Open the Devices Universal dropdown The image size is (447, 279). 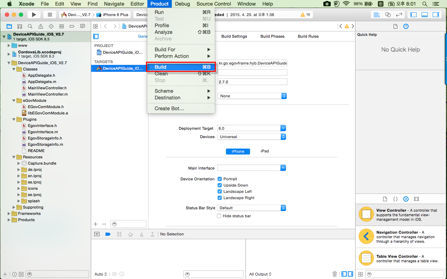coord(251,137)
